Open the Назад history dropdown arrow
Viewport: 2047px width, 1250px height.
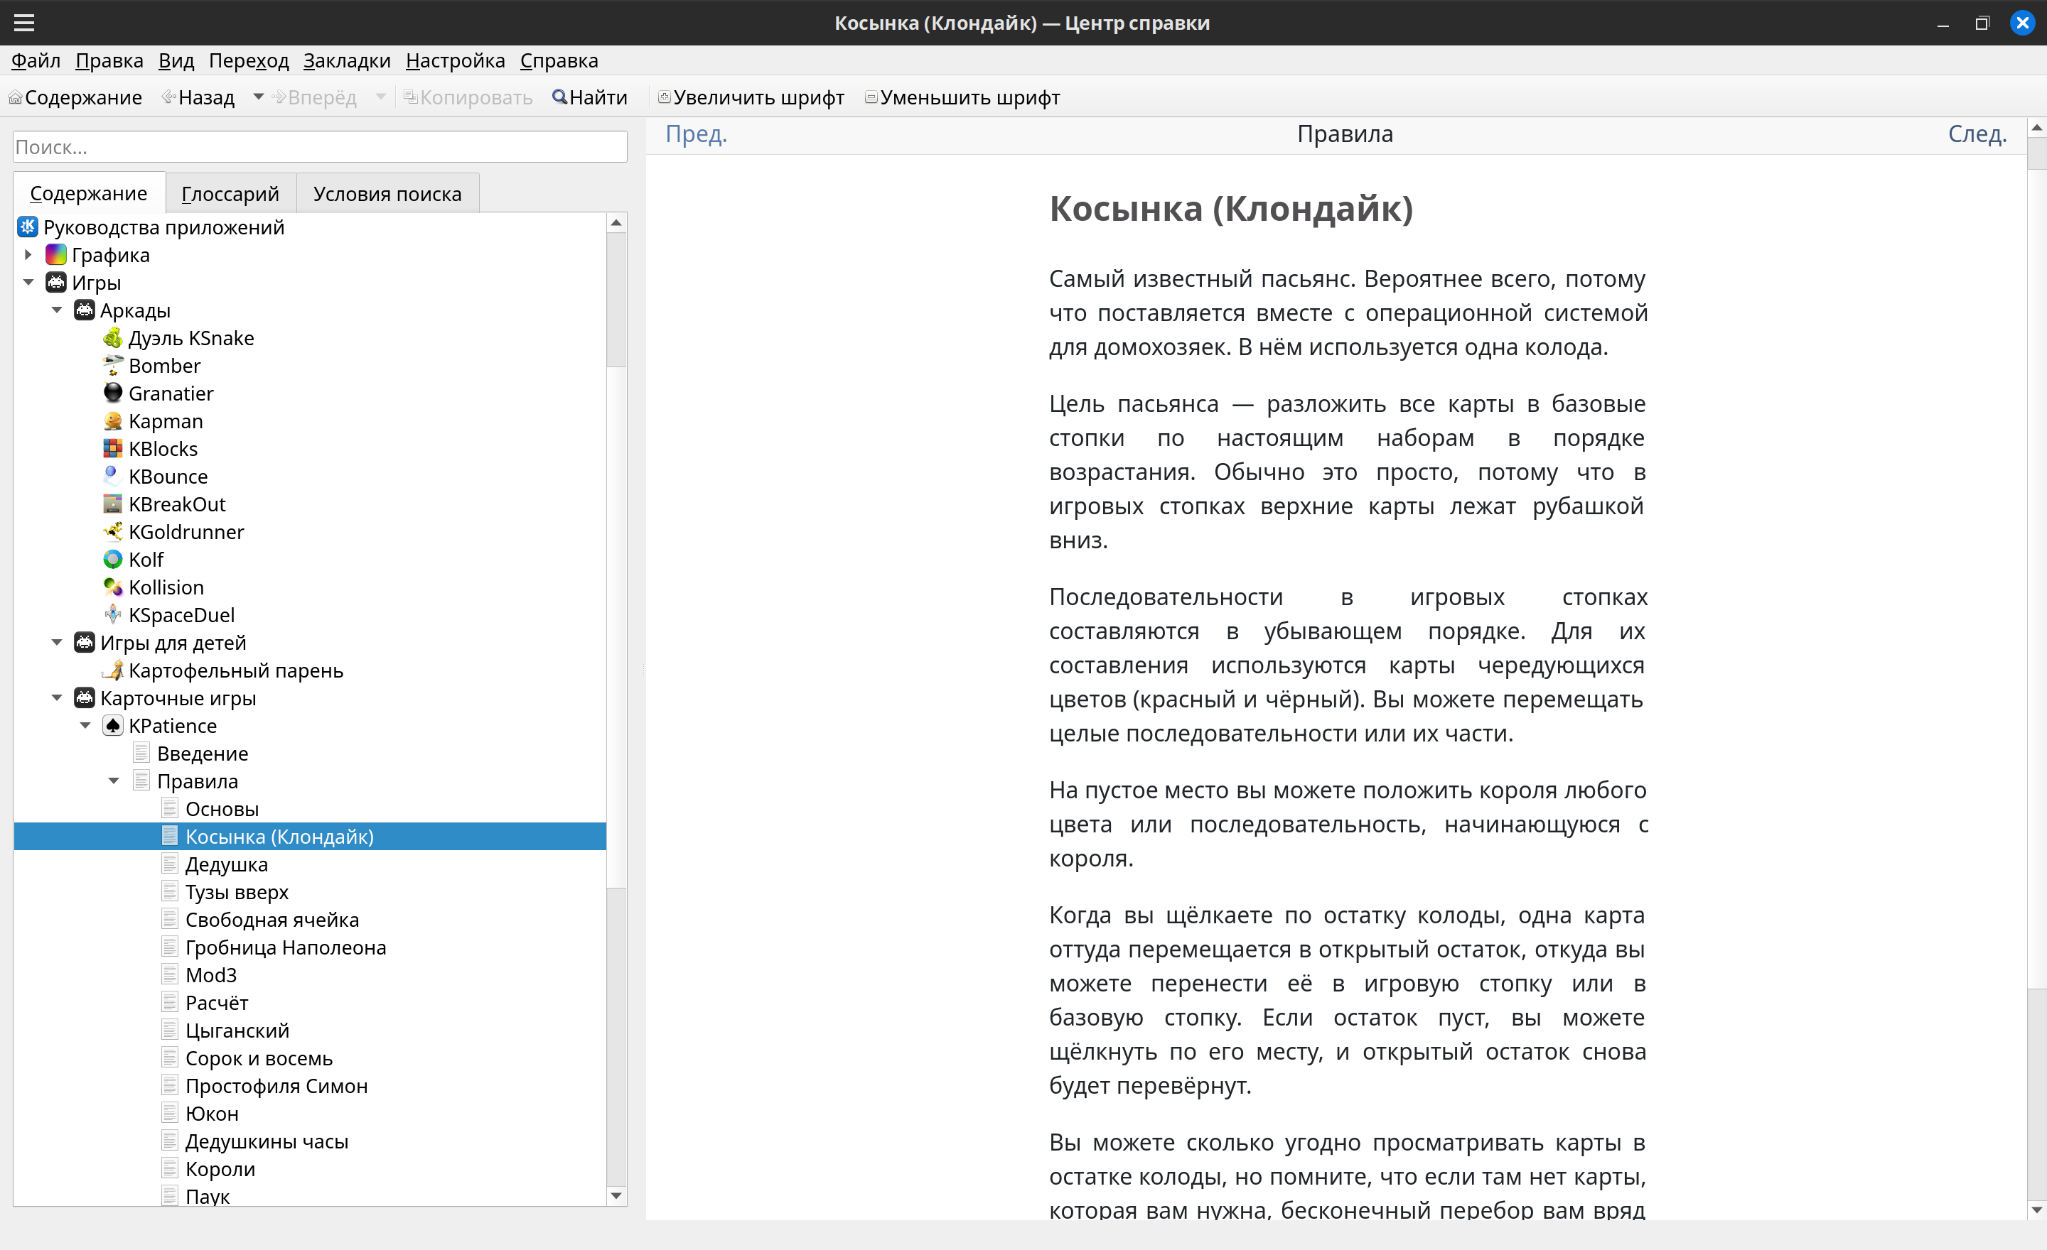[x=259, y=97]
